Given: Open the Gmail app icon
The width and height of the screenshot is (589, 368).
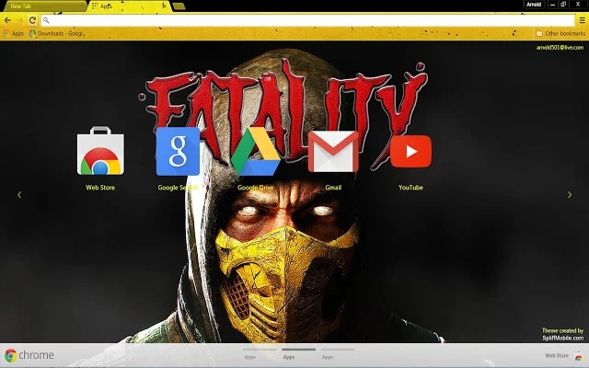Looking at the screenshot, I should click(333, 151).
